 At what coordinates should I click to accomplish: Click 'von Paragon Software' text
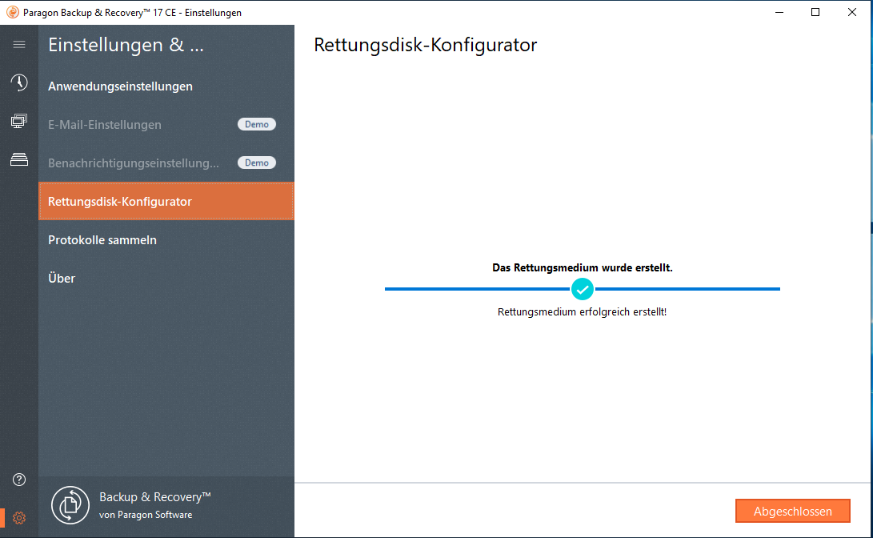(x=146, y=515)
